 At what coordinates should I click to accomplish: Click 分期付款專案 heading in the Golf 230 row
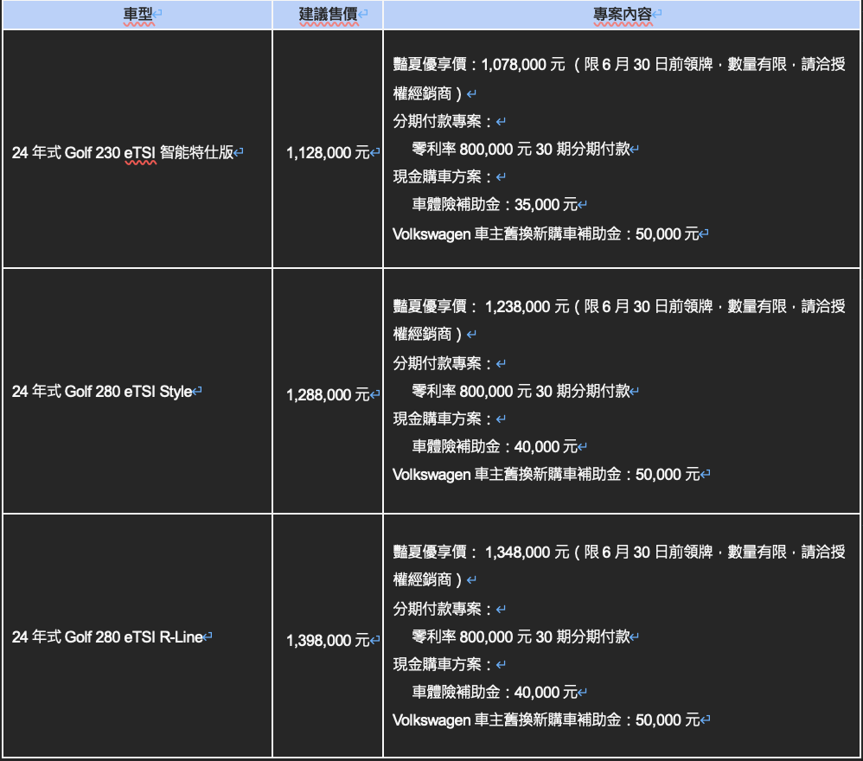[443, 121]
